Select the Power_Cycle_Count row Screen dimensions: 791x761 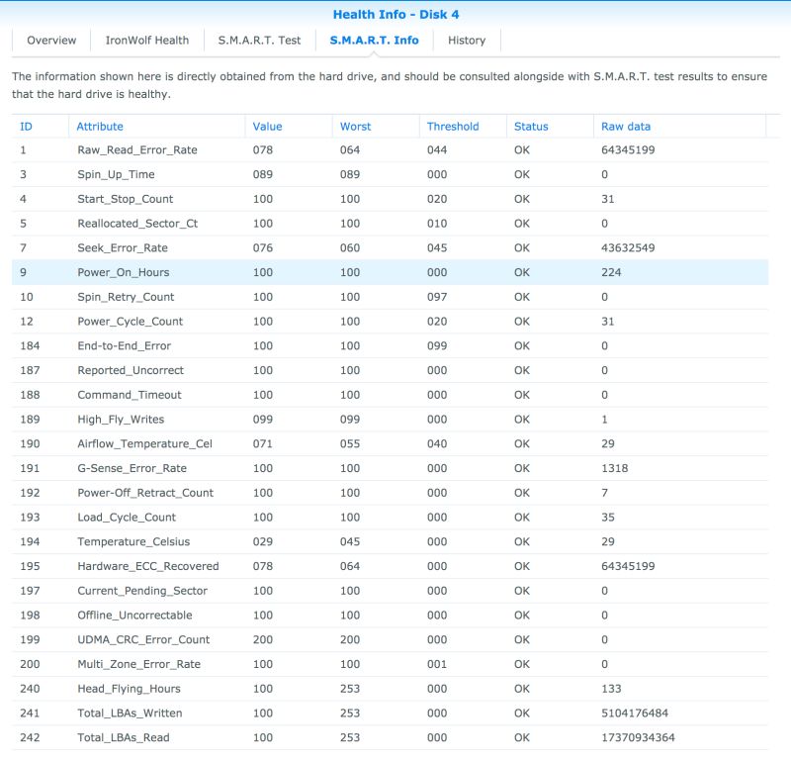tap(390, 322)
